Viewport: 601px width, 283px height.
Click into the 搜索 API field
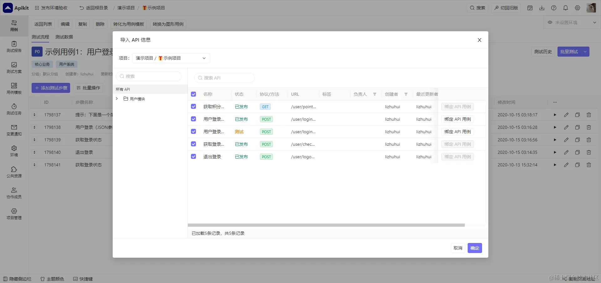[x=224, y=78]
